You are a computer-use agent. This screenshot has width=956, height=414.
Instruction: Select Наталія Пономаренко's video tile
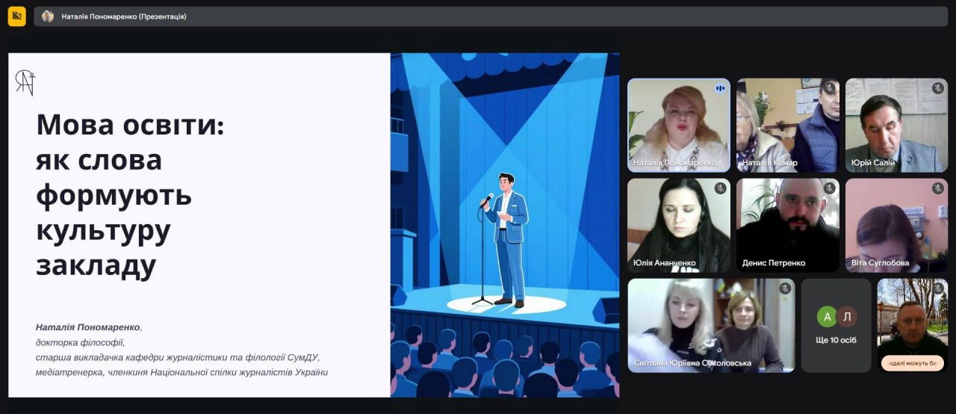[678, 125]
